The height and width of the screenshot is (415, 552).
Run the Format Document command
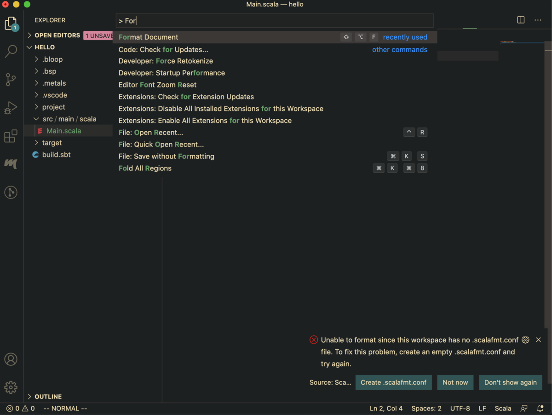(275, 37)
